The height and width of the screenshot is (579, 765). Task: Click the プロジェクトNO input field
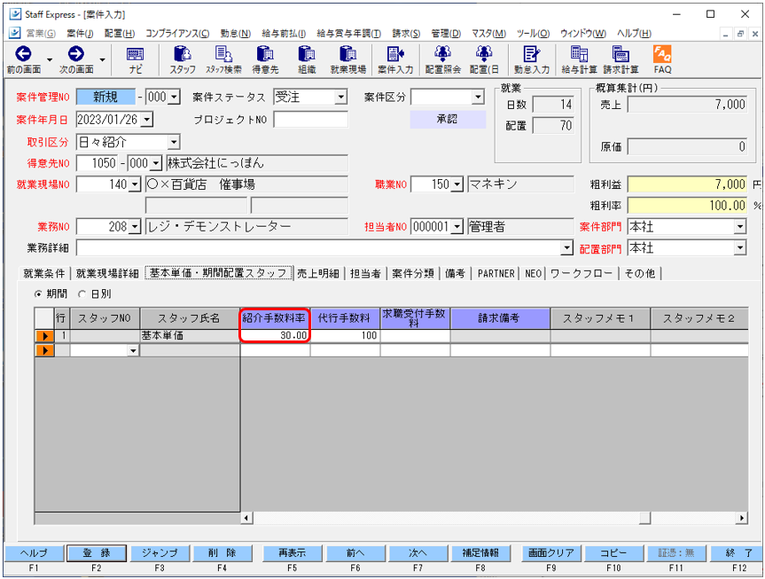(x=311, y=120)
